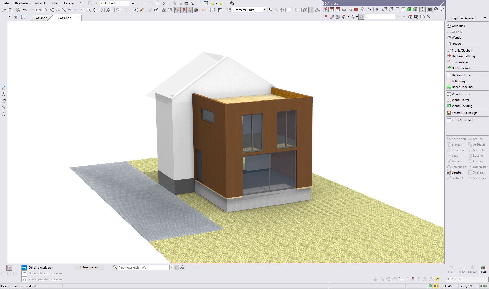Expand the Zimmerei Rinke dropdown
The image size is (489, 289).
264,10
